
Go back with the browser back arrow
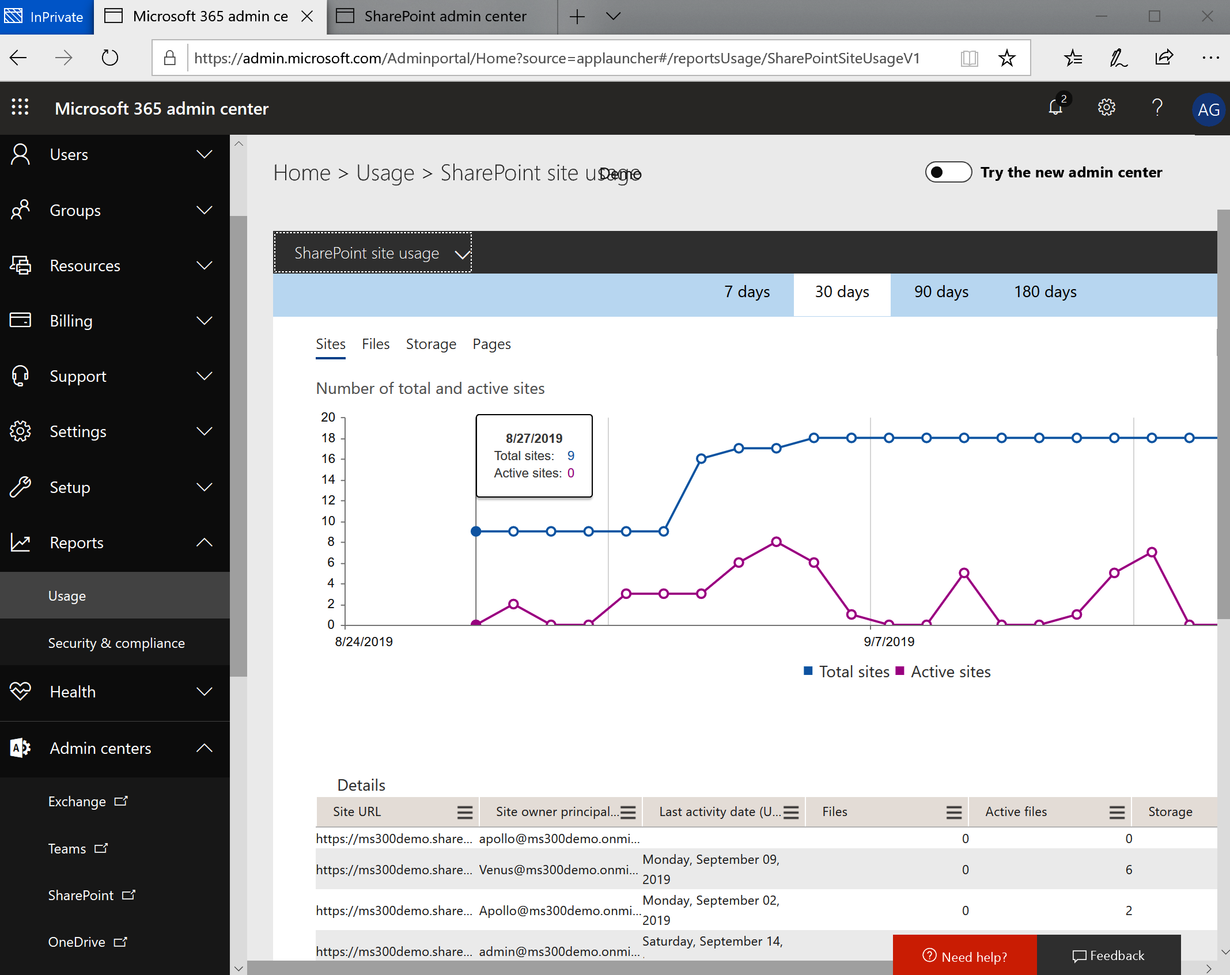(x=18, y=58)
